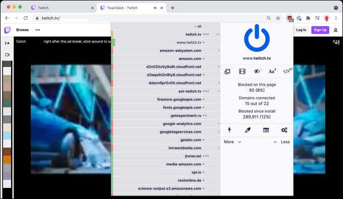Screen dimensions: 343x199
Task: Toggle remote fonts blocking Aa icon
Action: click(272, 72)
